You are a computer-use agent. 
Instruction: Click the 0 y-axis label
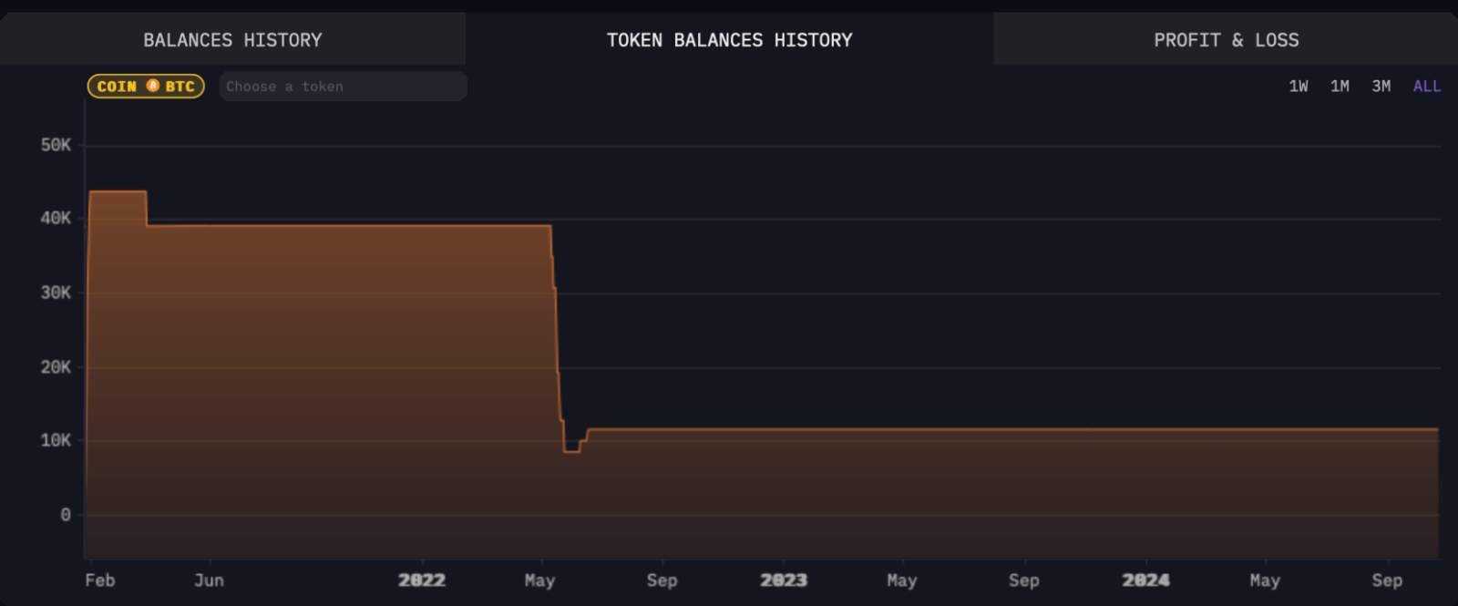[x=66, y=515]
